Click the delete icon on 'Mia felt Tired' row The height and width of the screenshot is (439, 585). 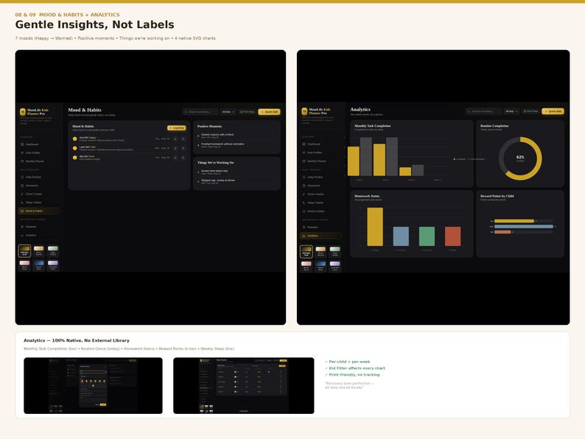tap(183, 158)
